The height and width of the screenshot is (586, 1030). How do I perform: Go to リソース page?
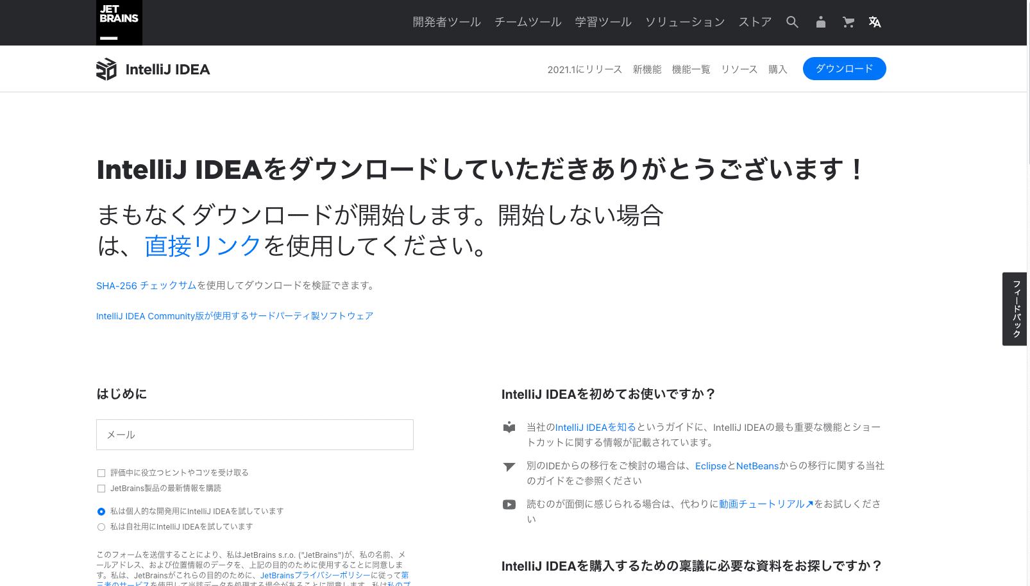point(739,69)
